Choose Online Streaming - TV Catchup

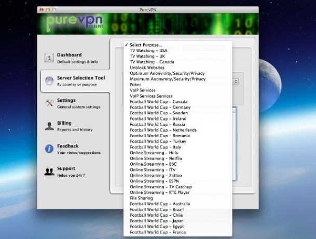click(x=178, y=187)
